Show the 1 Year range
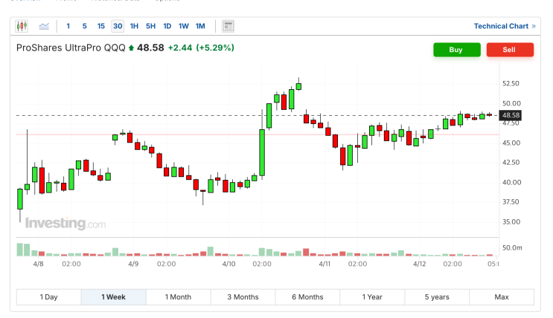This screenshot has height=318, width=553. click(x=372, y=297)
